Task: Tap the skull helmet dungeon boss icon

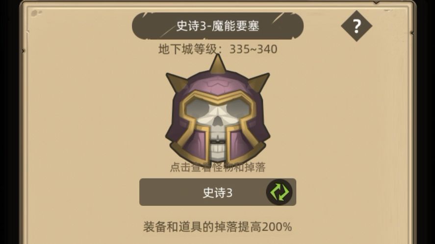Action: tap(218, 111)
